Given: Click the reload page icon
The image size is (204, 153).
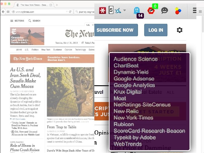Looking at the screenshot, I should pos(70,12).
